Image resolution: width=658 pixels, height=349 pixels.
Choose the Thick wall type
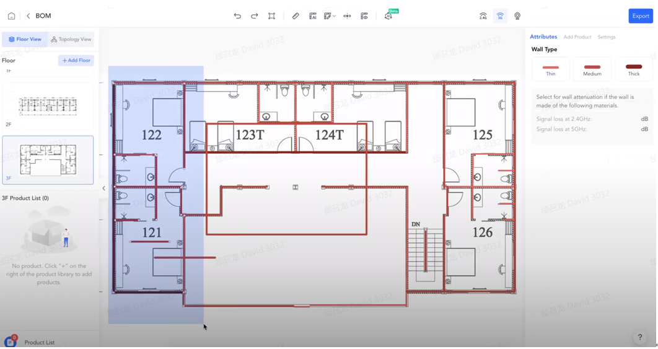[x=634, y=69]
